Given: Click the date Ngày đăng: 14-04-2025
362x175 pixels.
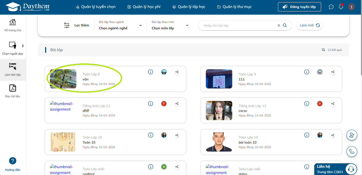Looking at the screenshot, I should (x=255, y=116).
